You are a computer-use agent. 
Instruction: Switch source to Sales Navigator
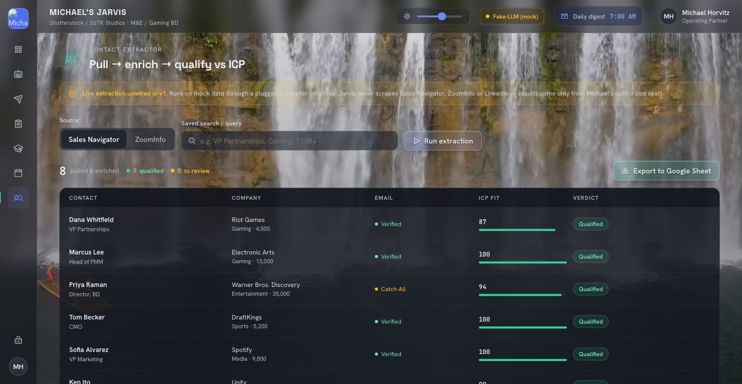(x=94, y=139)
